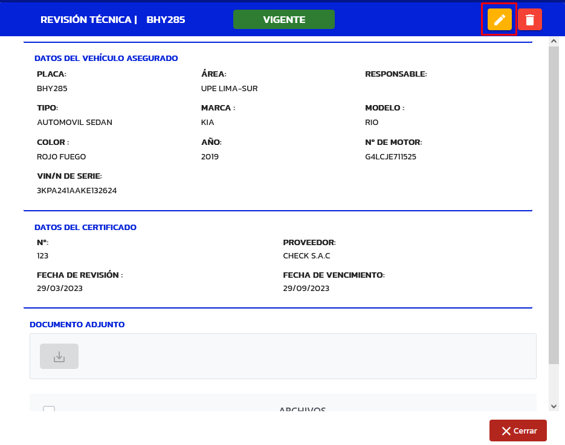Click the provider name CHECK S.A.C
This screenshot has width=565, height=445.
(x=306, y=256)
